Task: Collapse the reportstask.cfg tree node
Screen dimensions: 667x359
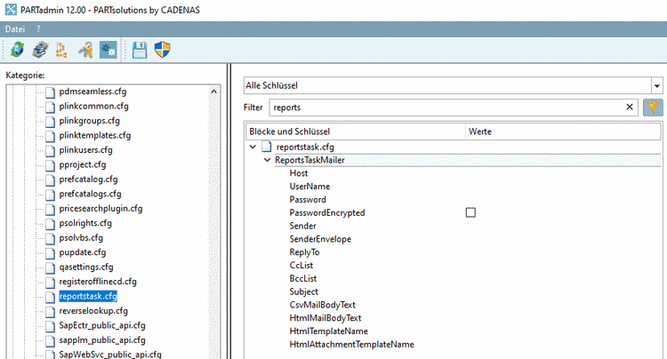Action: coord(254,147)
